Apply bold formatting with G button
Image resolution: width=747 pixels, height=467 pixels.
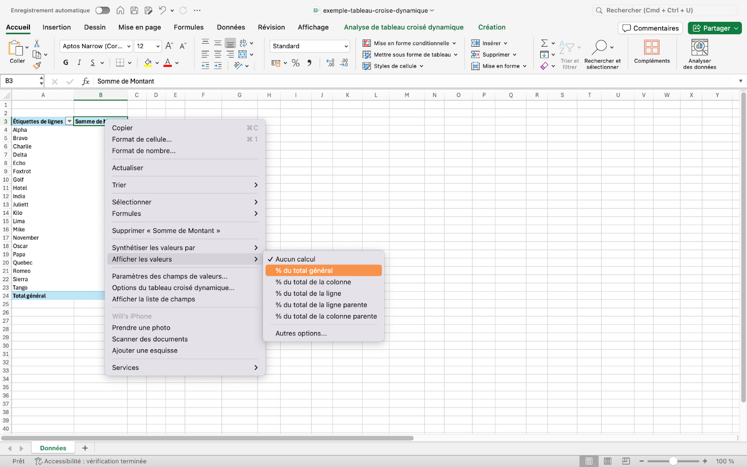click(66, 63)
